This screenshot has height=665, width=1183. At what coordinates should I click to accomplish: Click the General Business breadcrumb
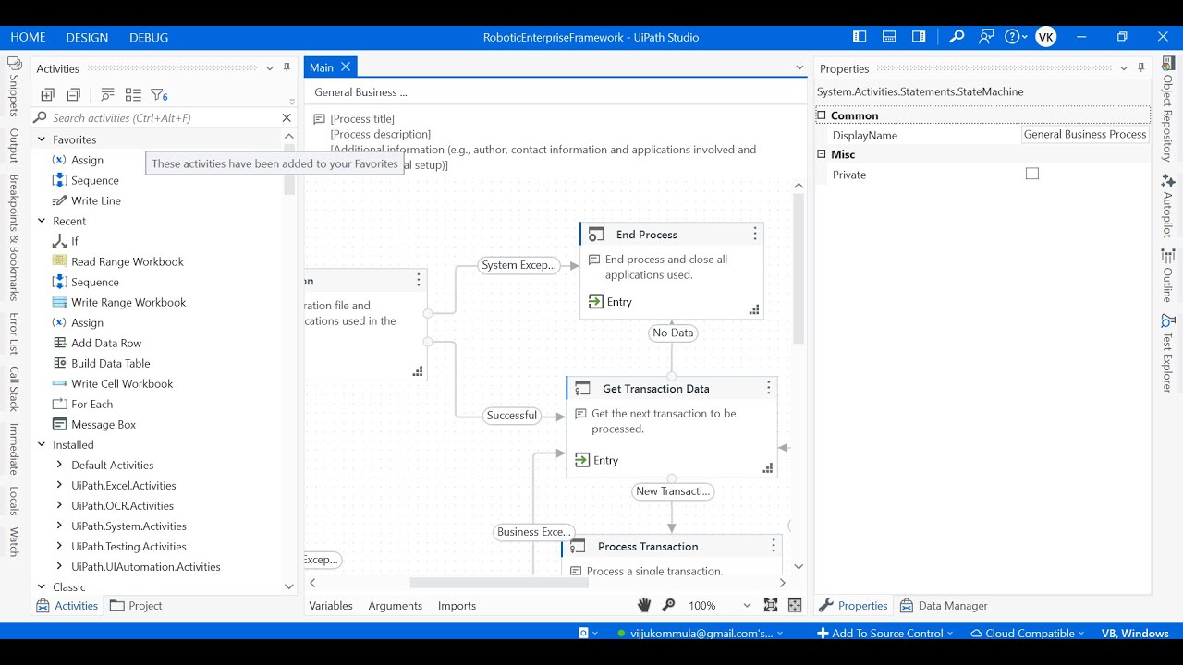tap(360, 91)
